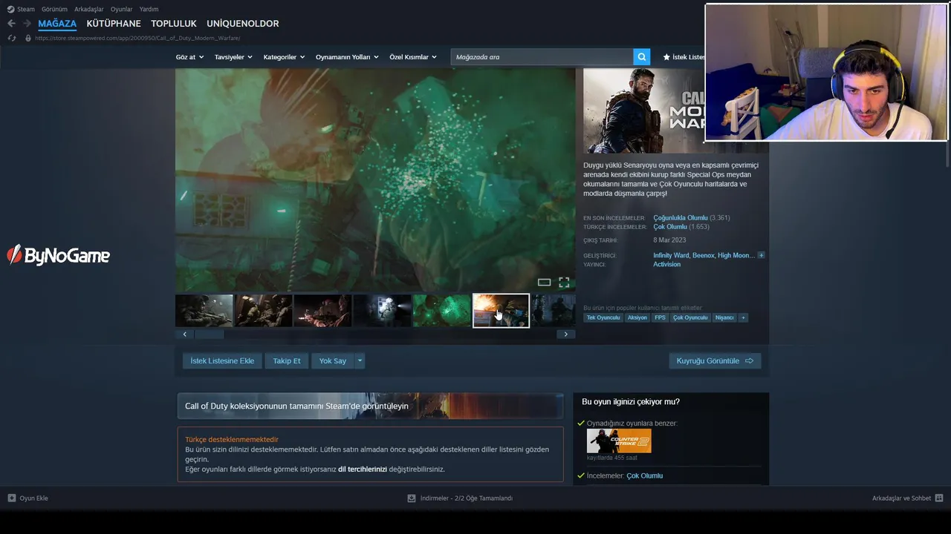The width and height of the screenshot is (951, 534).
Task: Select the first screenshot thumbnail
Action: click(204, 311)
